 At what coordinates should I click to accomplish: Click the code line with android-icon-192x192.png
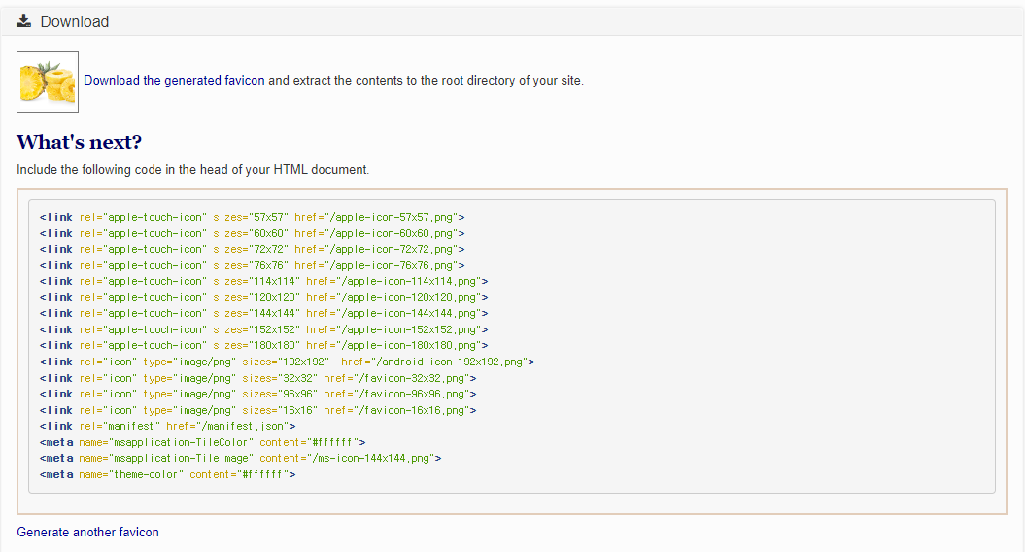coord(287,362)
